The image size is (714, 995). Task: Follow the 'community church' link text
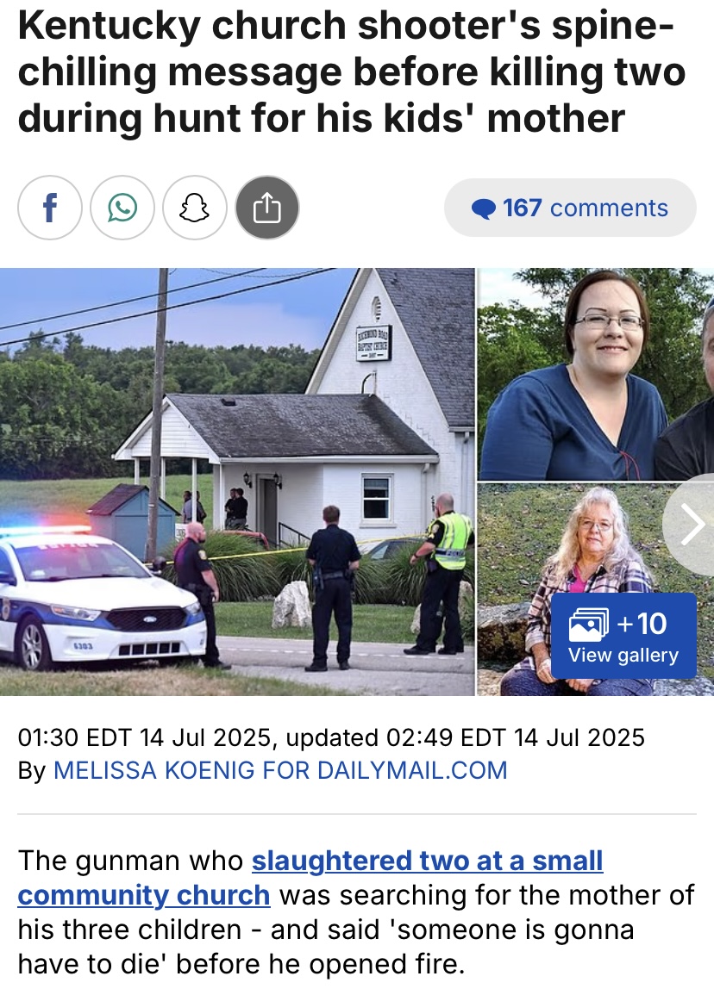[x=143, y=895]
